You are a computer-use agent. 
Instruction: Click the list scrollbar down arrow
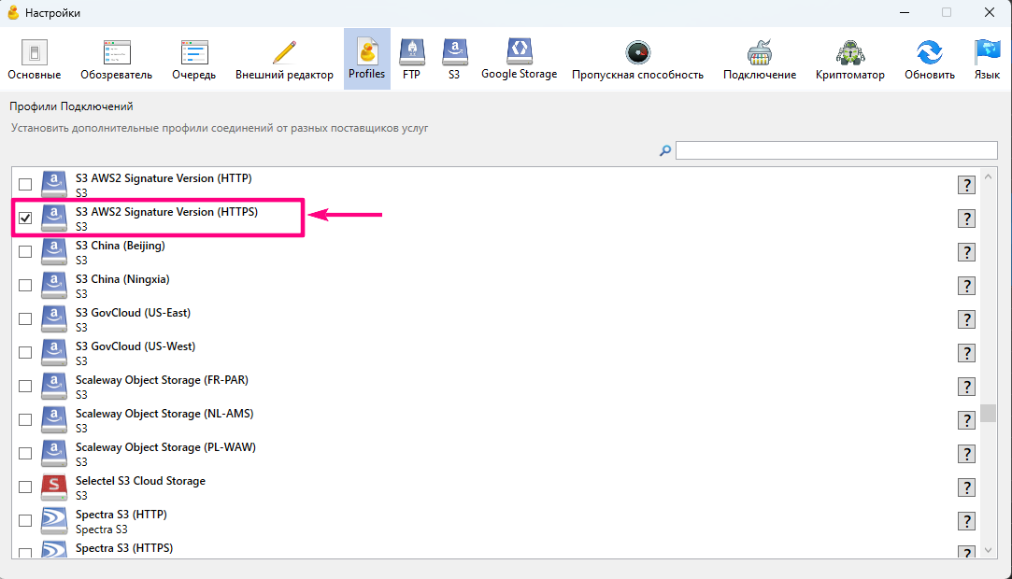[988, 550]
